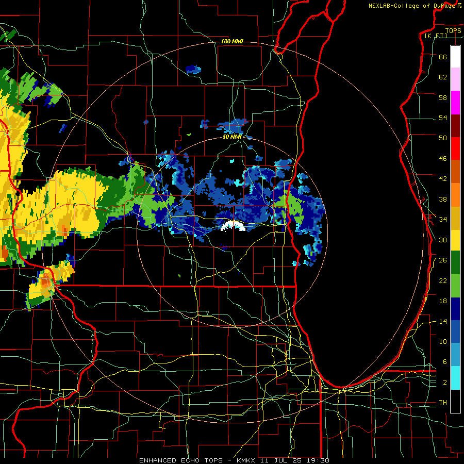Select the 42 value on the legend scale
Image resolution: width=464 pixels, height=464 pixels.
coord(443,179)
